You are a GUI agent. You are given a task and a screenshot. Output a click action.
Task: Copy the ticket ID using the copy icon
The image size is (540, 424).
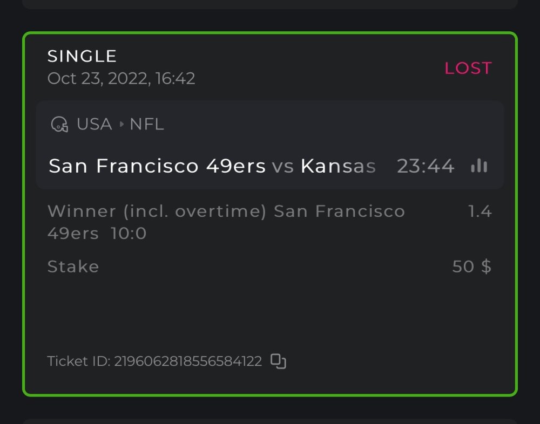coord(278,361)
